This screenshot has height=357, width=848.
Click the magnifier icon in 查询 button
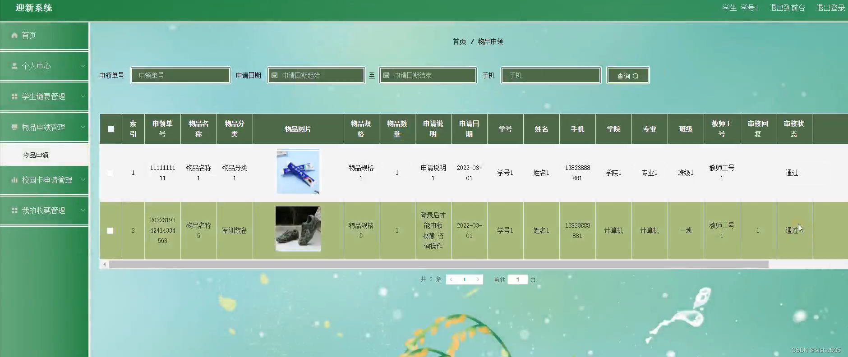coord(636,76)
